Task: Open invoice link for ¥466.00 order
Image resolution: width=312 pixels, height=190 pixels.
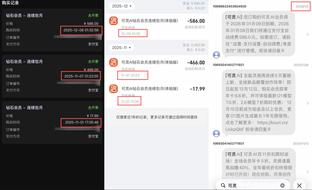Action: pos(93,62)
